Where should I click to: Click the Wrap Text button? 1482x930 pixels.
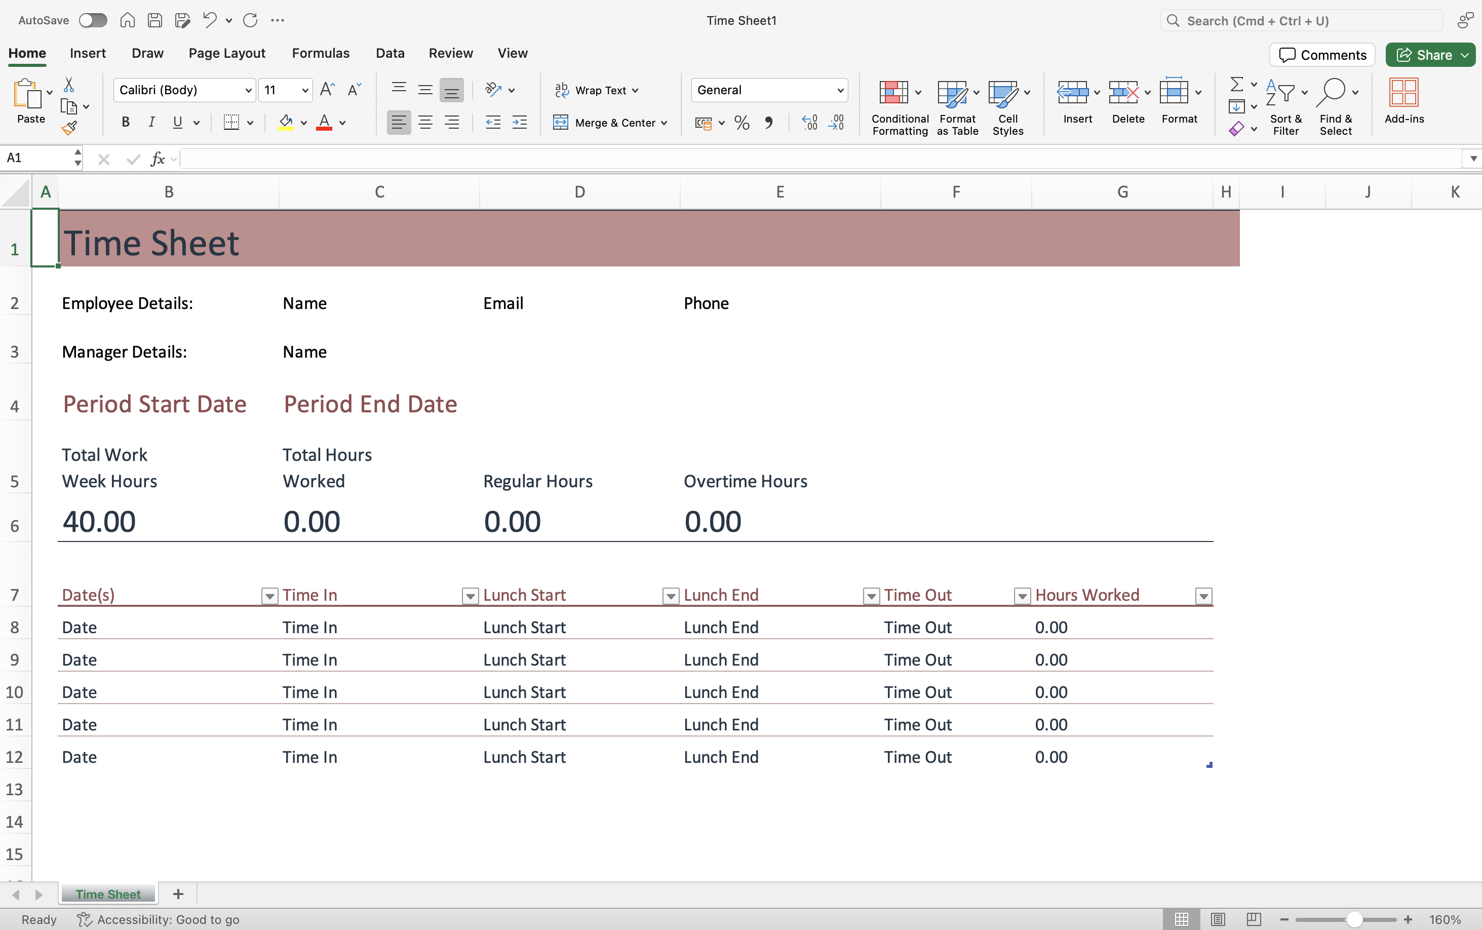pos(596,90)
